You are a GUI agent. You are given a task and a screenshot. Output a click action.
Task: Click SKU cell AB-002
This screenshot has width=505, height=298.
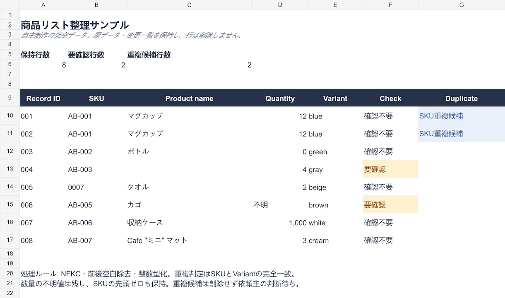coord(96,152)
